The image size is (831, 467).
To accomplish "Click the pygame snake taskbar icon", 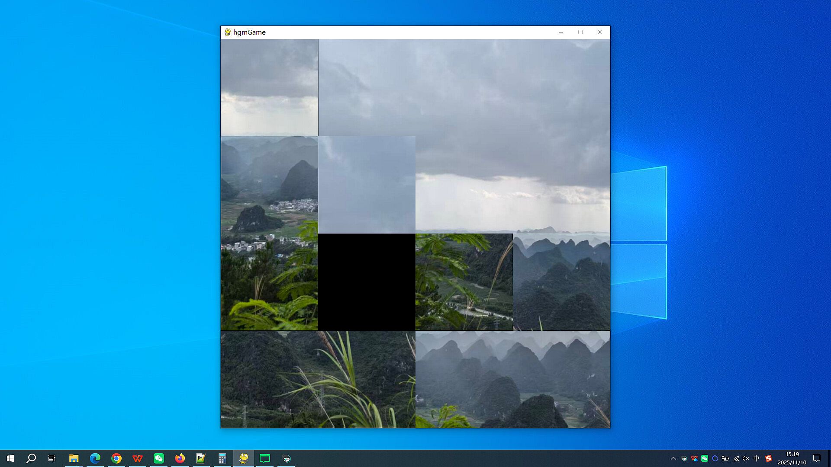I will (244, 458).
